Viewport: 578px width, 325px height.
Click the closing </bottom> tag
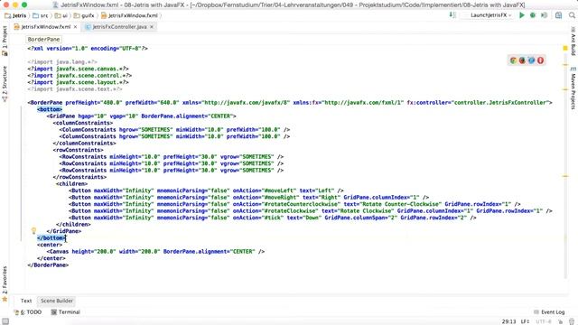tap(51, 238)
